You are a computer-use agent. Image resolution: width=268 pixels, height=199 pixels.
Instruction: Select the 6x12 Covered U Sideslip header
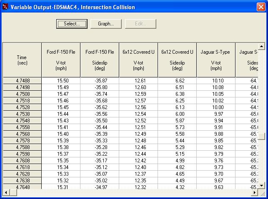click(177, 60)
